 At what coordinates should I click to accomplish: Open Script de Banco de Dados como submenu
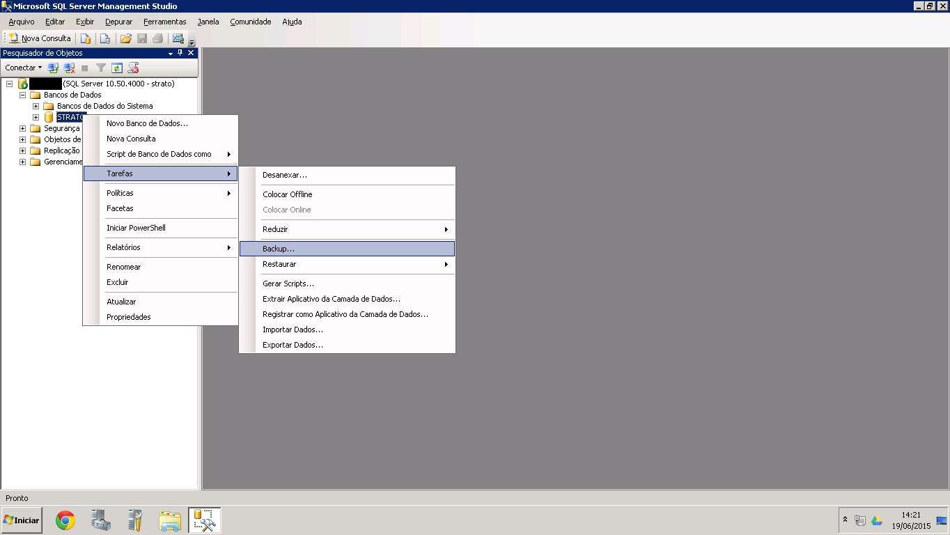pyautogui.click(x=160, y=154)
